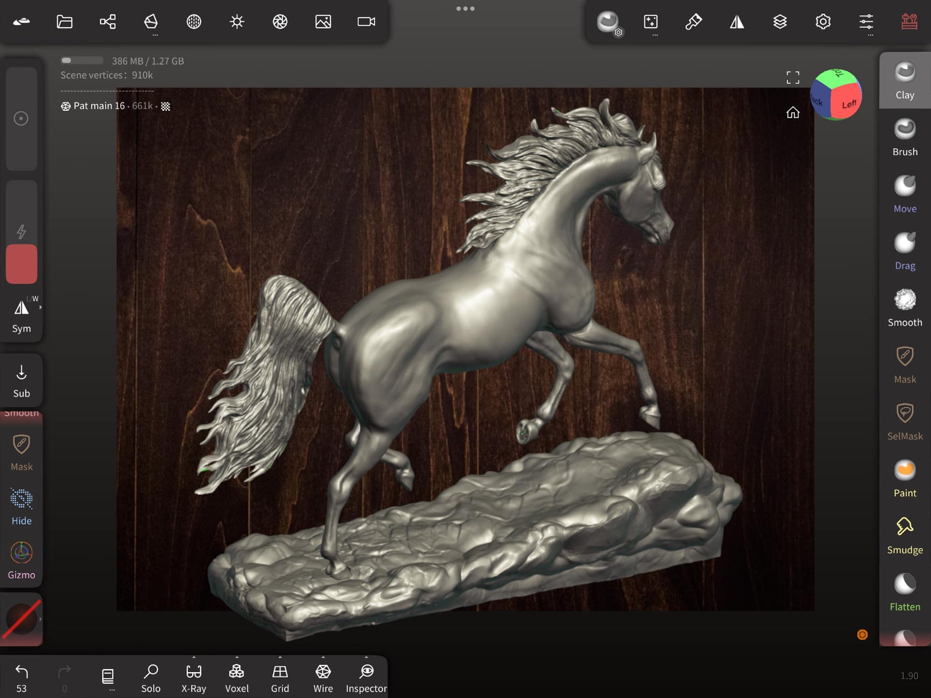Toggle X-Ray display mode

(x=194, y=677)
